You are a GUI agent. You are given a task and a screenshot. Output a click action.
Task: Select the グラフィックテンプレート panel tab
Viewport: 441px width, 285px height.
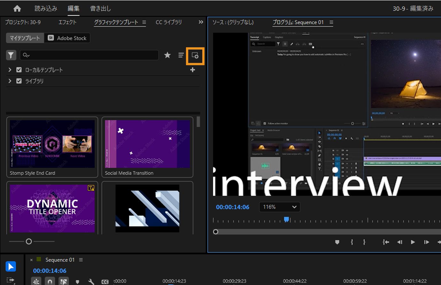[116, 22]
